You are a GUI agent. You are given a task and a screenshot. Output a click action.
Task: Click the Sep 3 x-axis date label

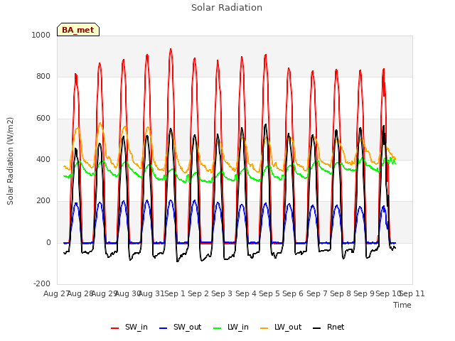[222, 293]
